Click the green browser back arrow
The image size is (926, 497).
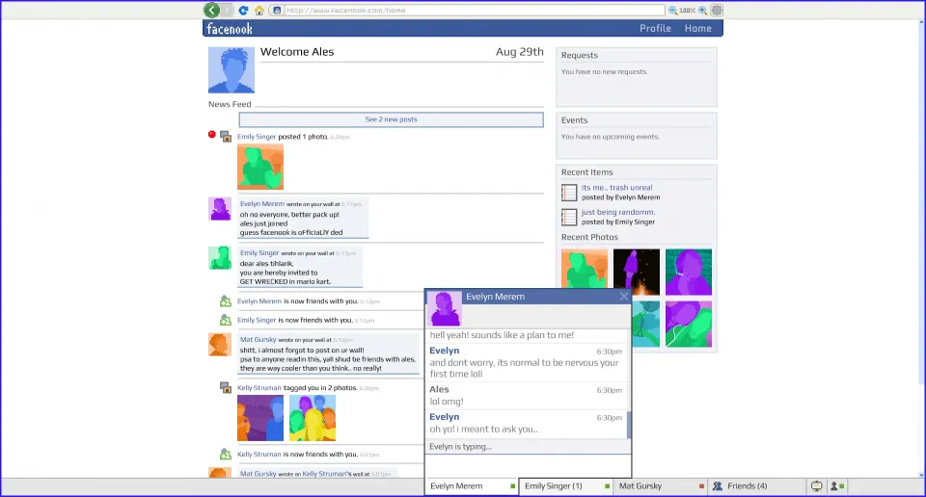pyautogui.click(x=211, y=10)
